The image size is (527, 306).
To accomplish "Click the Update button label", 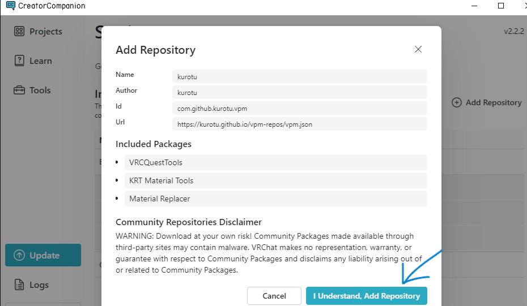I will [x=45, y=255].
